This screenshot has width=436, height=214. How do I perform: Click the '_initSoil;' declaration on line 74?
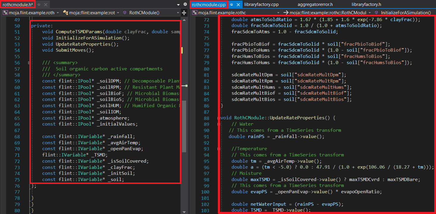[x=121, y=173]
